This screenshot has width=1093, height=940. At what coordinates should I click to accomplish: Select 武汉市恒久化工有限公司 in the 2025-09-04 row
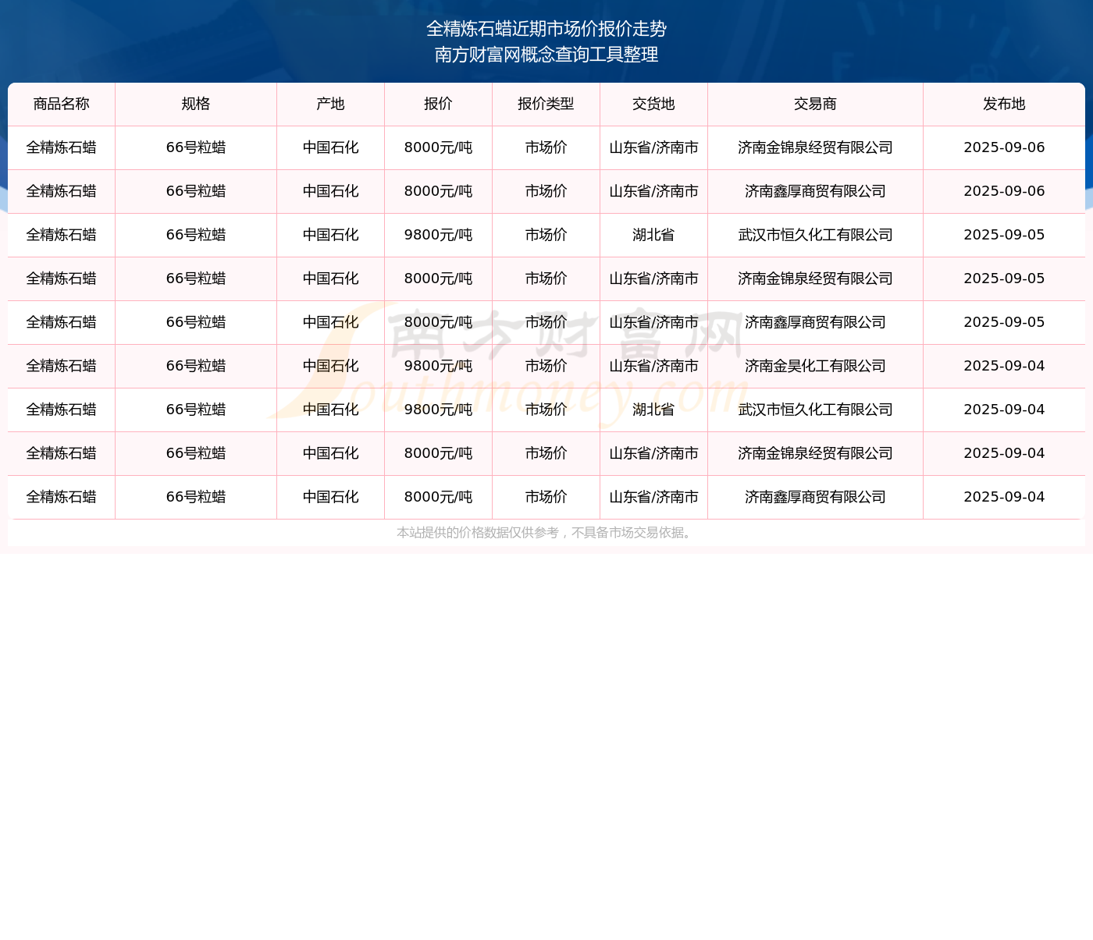pyautogui.click(x=816, y=410)
